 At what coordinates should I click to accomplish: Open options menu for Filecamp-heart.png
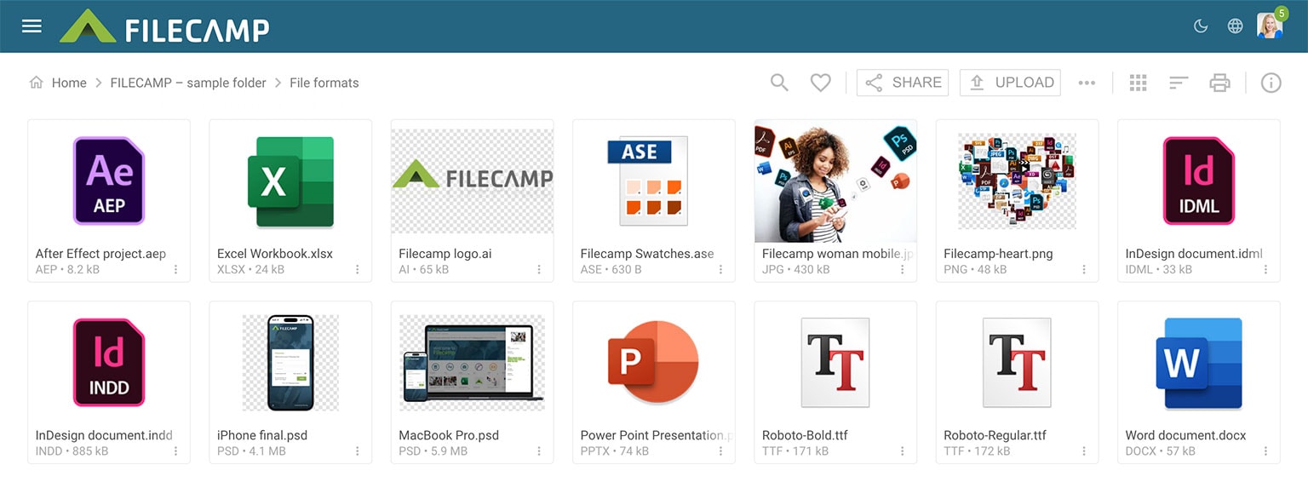pos(1084,269)
